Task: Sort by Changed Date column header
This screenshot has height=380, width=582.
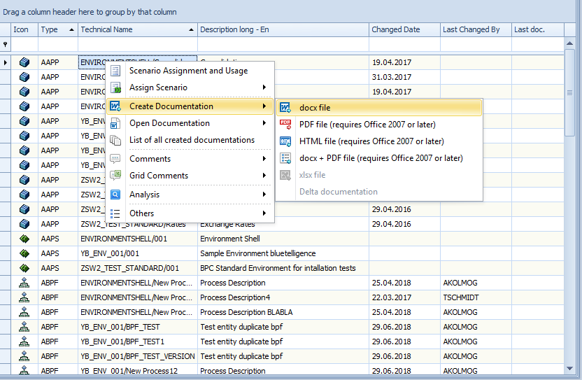Action: click(x=396, y=29)
